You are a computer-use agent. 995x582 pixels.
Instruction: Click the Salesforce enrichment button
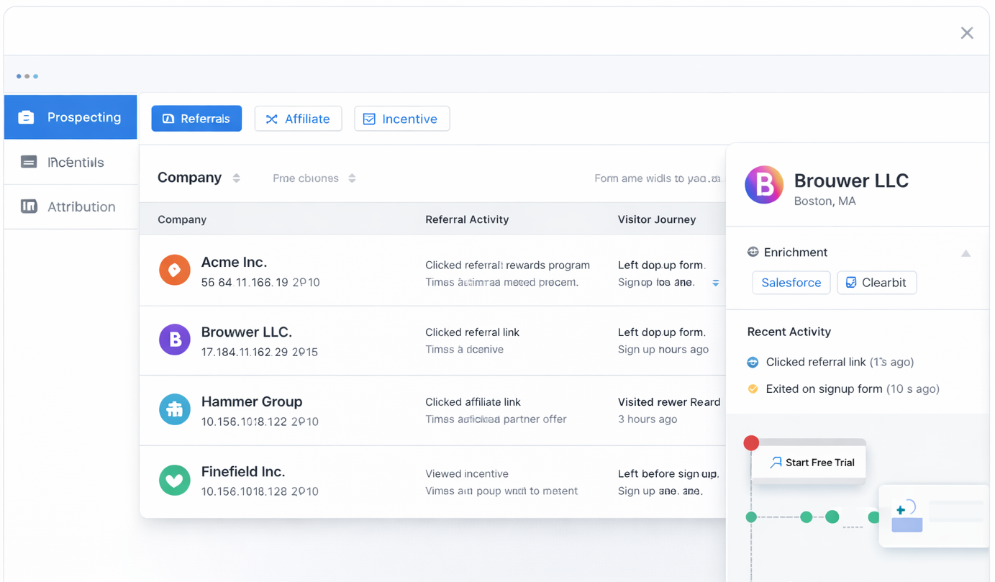tap(791, 283)
